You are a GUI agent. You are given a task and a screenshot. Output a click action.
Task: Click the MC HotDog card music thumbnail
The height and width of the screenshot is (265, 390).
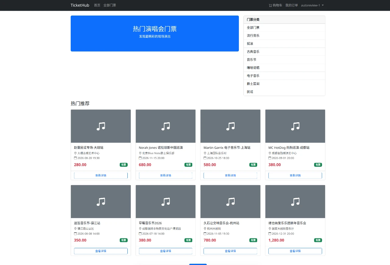coord(295,126)
